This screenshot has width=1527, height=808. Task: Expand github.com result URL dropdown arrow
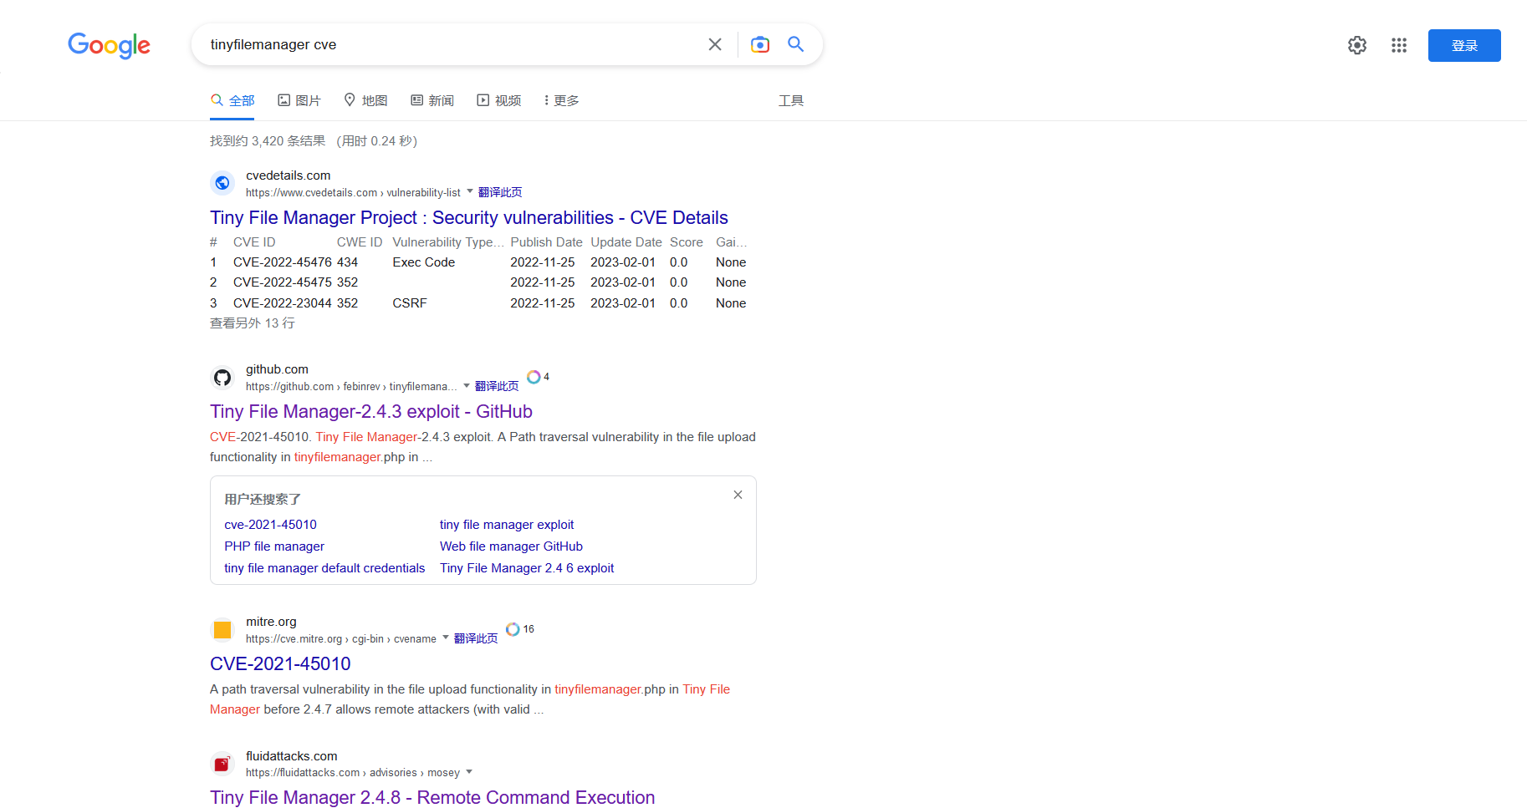(x=467, y=385)
